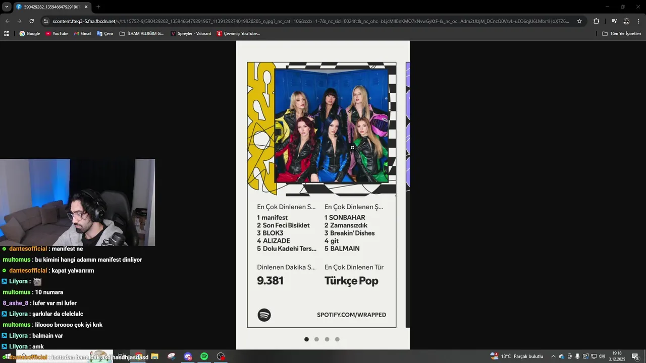Reload the current page

tap(31, 21)
